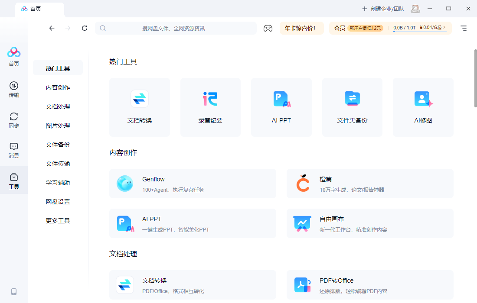Viewport: 477px width, 303px height.
Task: Open the 首页 home sidebar icon
Action: pos(14,56)
